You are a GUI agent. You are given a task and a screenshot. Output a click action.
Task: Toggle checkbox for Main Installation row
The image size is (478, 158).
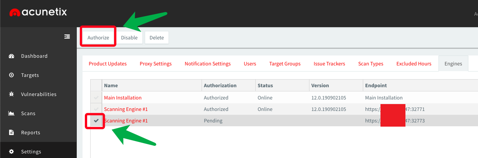[x=96, y=98]
